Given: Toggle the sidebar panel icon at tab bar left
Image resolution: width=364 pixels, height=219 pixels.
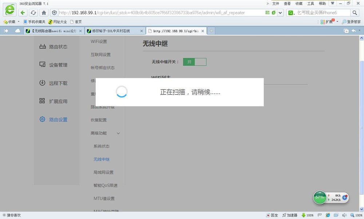Looking at the screenshot, I should tap(6, 31).
